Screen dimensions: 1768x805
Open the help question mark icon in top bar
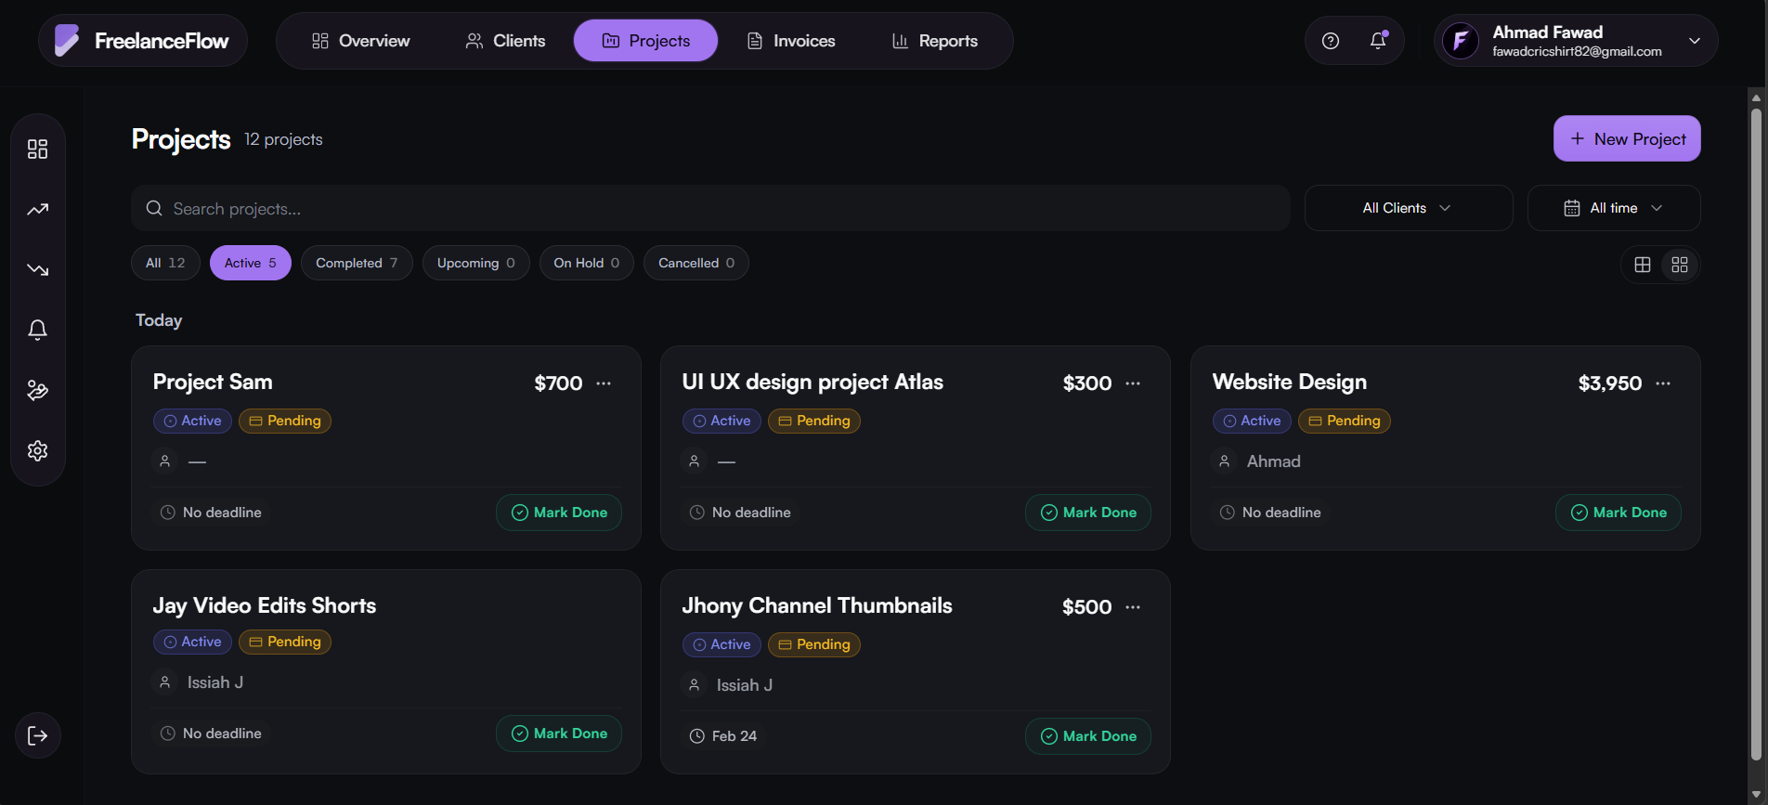[x=1330, y=40]
